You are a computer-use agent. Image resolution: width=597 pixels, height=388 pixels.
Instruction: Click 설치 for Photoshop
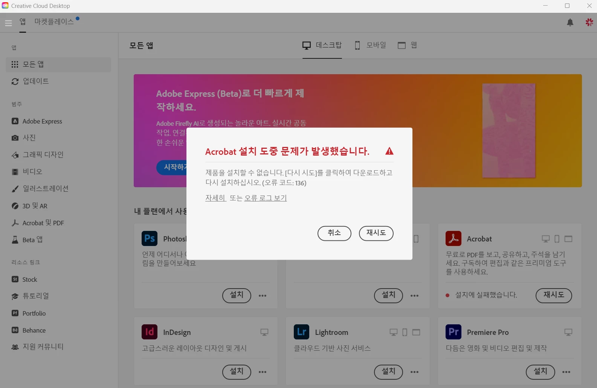pos(237,295)
